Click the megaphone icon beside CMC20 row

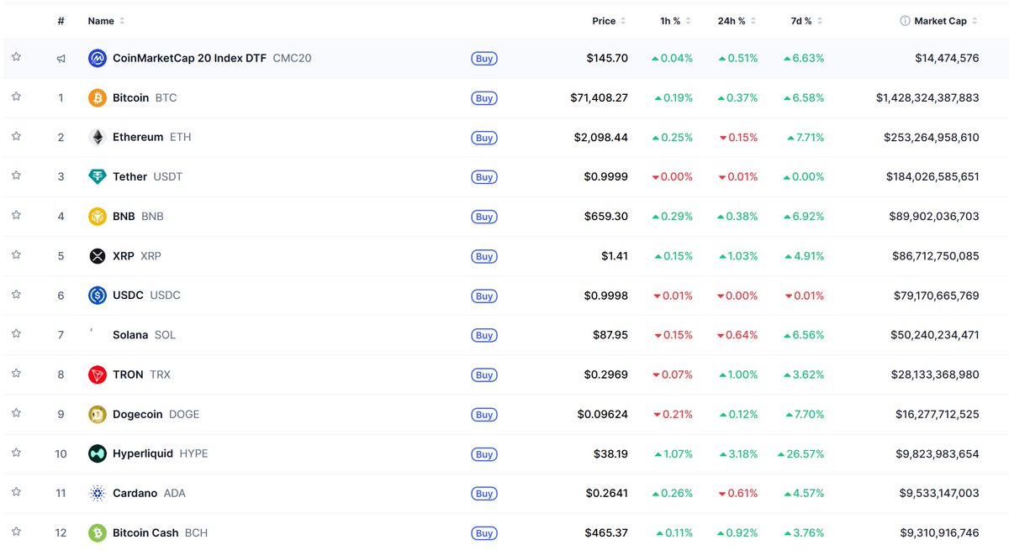61,59
